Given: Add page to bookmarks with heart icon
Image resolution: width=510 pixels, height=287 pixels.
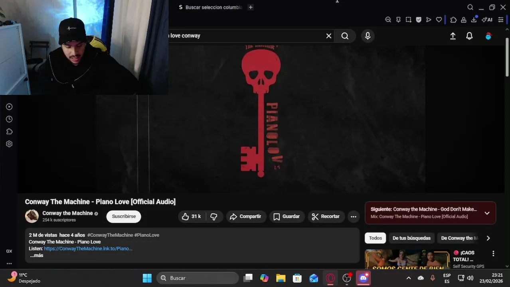Looking at the screenshot, I should [x=439, y=20].
